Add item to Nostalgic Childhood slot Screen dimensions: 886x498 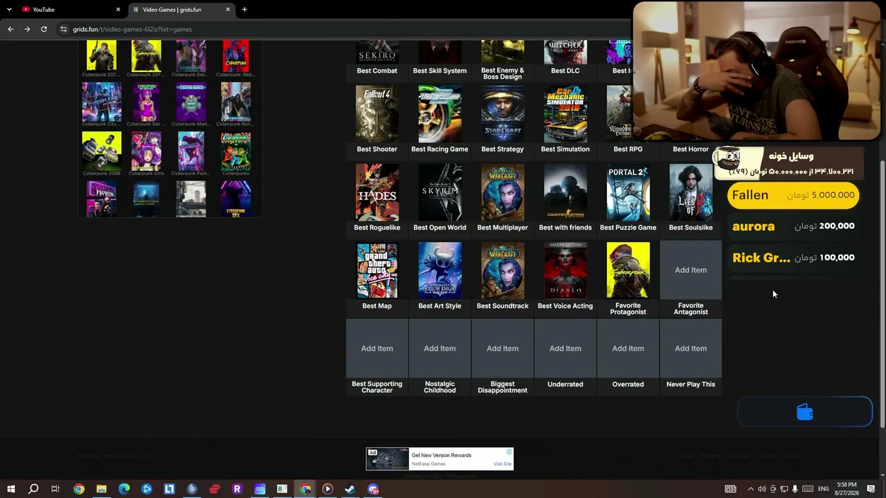click(440, 349)
